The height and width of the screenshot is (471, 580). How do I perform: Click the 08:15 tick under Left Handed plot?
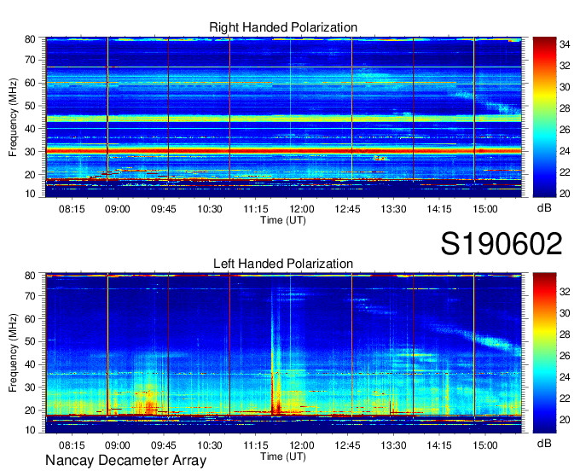click(x=72, y=445)
